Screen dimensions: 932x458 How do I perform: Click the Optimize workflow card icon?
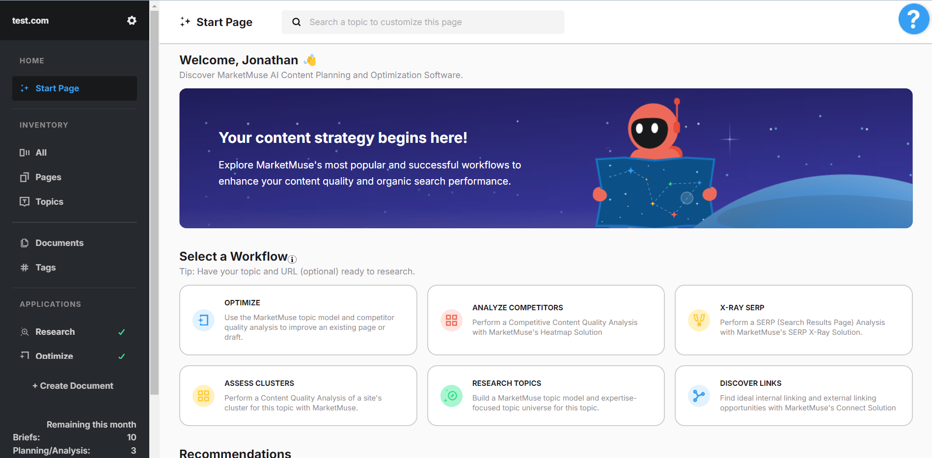point(203,321)
